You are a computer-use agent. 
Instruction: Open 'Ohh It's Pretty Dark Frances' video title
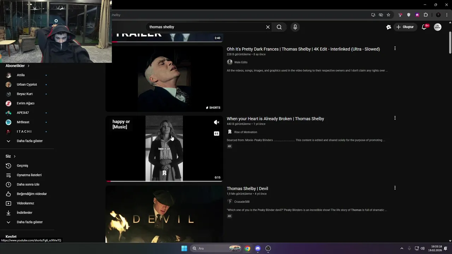coord(303,49)
